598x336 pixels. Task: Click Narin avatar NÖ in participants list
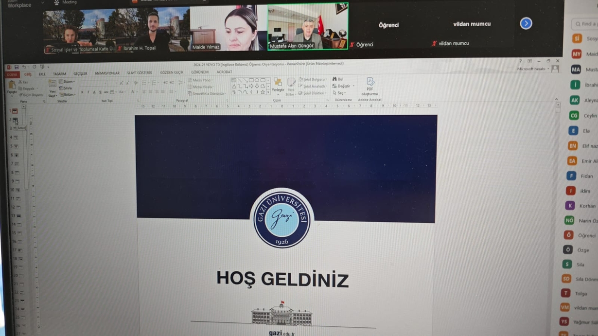coord(569,220)
